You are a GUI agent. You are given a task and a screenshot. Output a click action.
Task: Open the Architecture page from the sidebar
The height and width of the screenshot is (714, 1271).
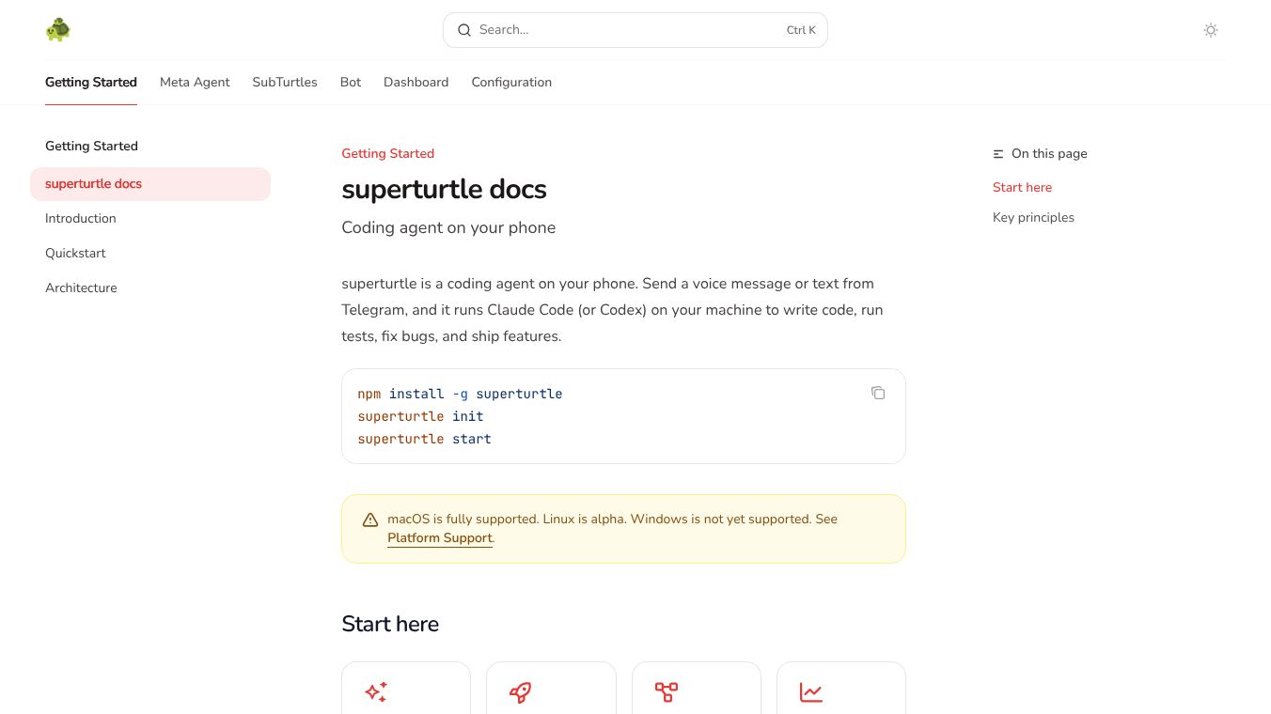81,287
